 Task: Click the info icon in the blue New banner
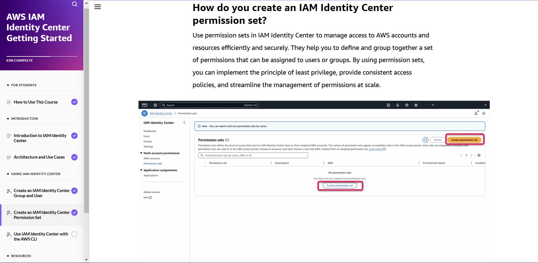pos(199,126)
